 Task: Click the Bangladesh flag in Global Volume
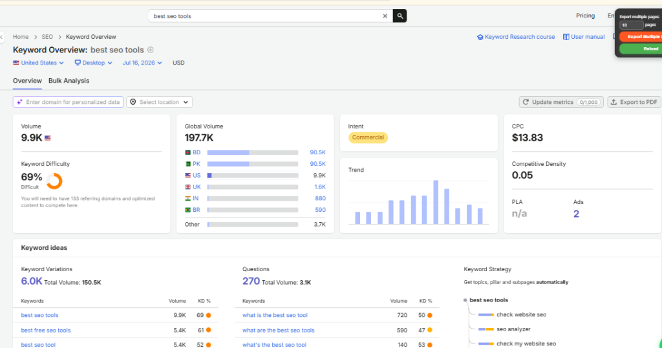click(188, 152)
